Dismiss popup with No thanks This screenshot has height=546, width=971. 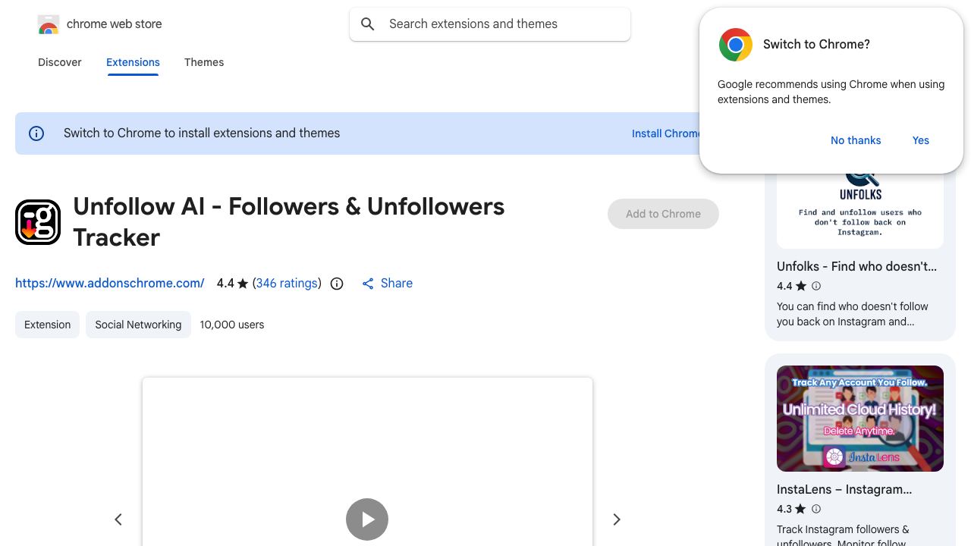pos(856,140)
